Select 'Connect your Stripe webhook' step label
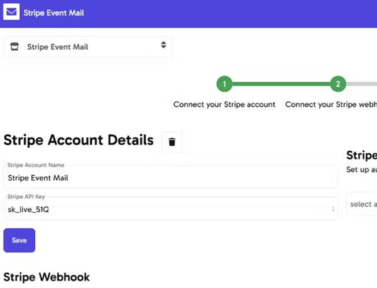 click(x=331, y=104)
